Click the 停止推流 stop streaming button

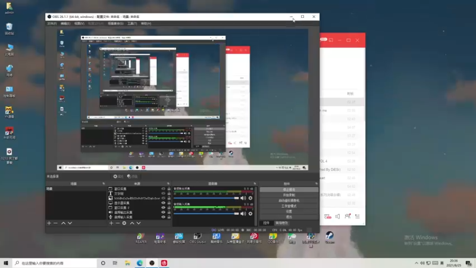[289, 189]
